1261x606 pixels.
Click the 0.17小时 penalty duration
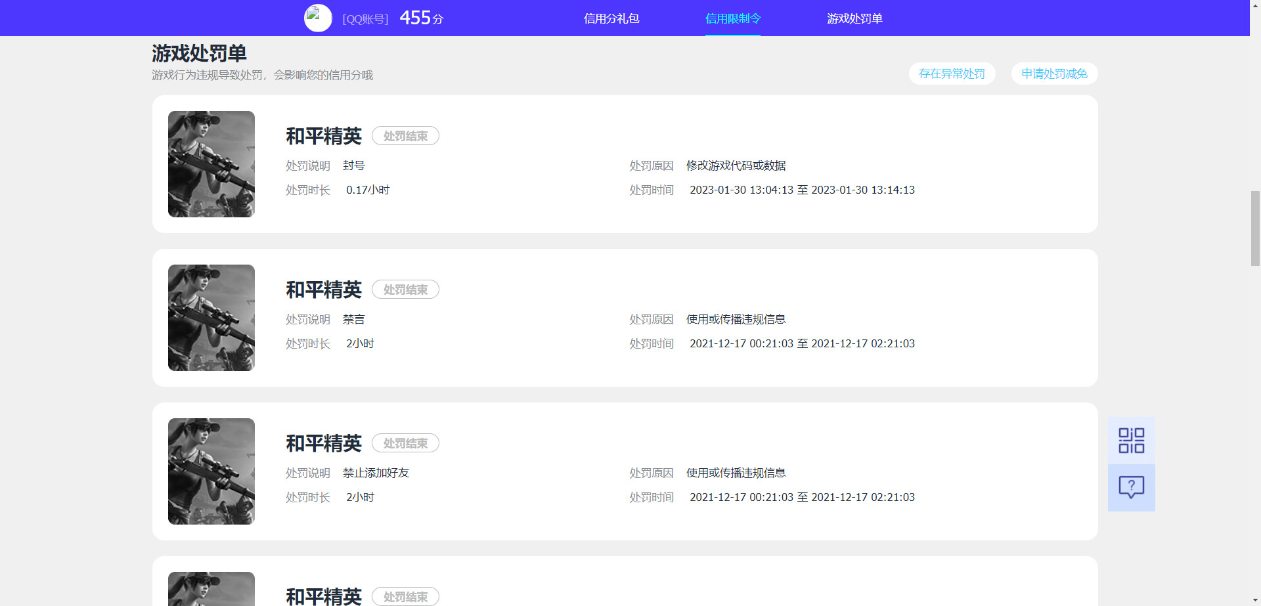click(x=368, y=190)
